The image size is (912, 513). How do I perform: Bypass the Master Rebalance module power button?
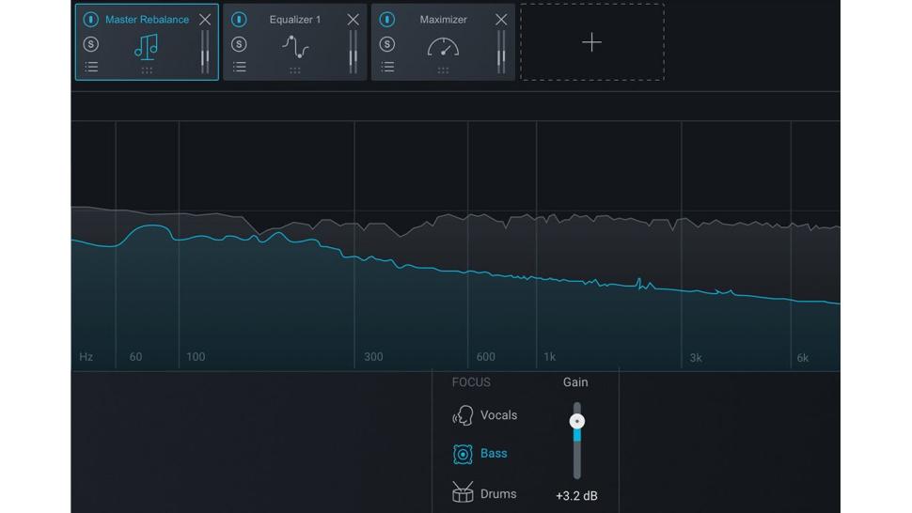coord(91,20)
